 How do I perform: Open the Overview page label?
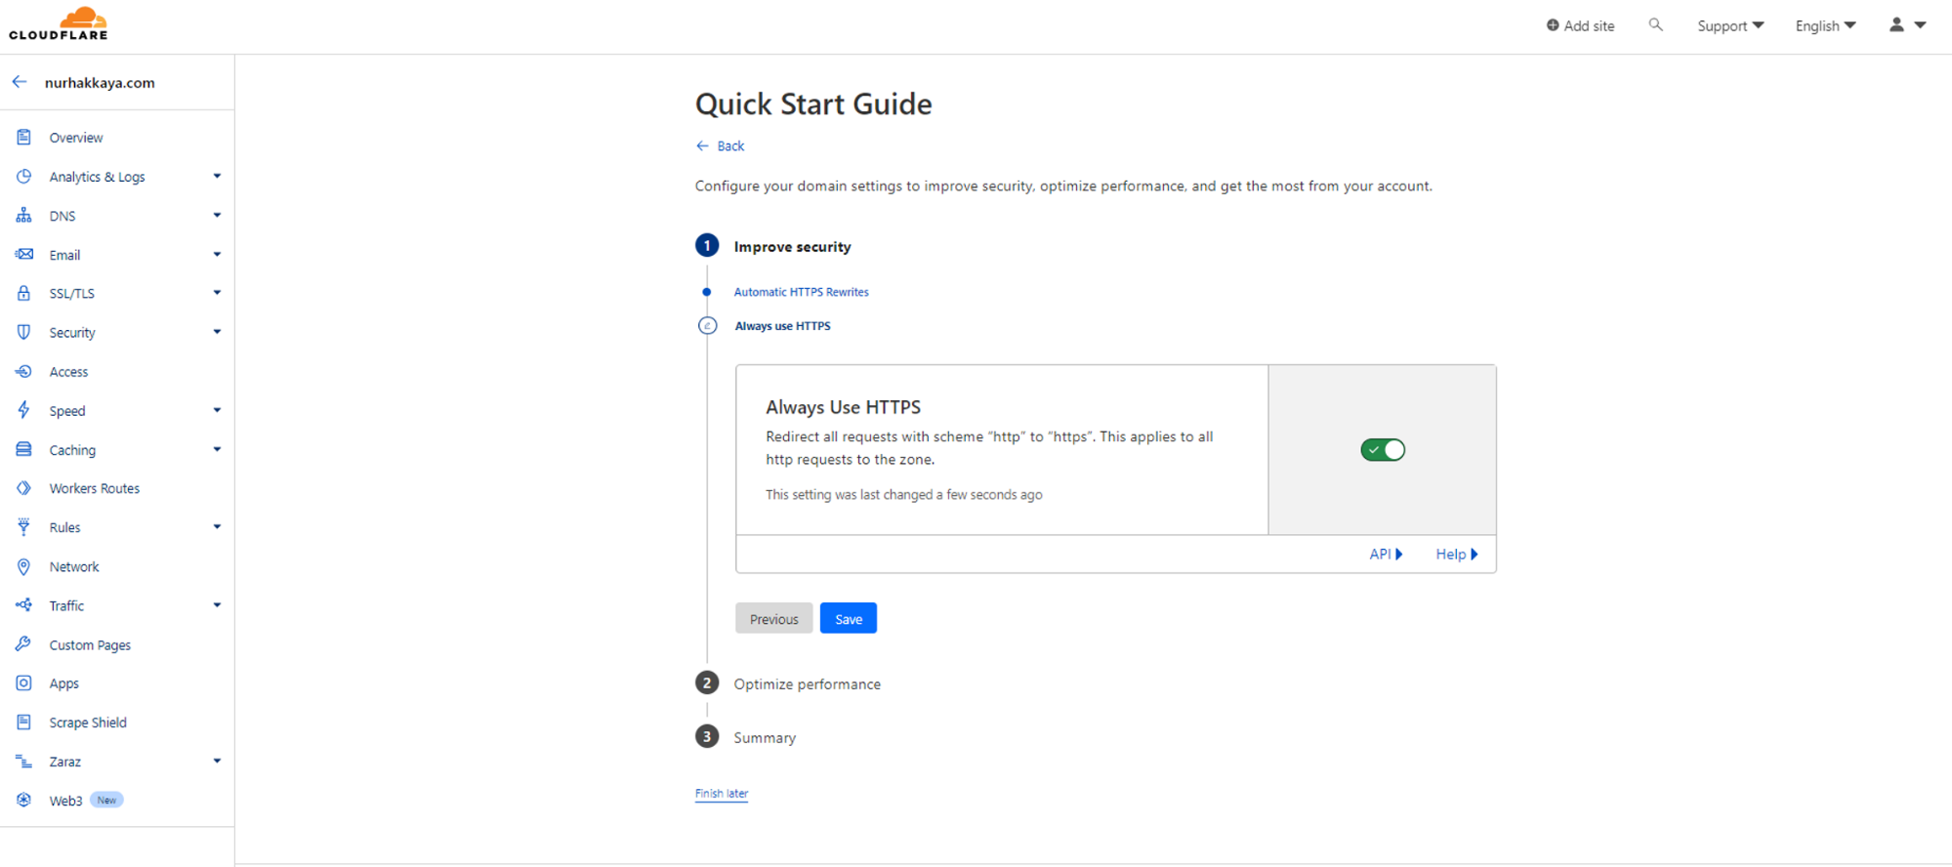(76, 138)
